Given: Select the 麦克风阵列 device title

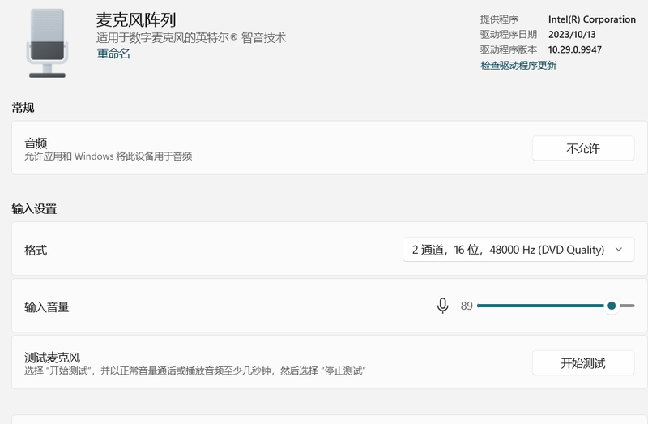Looking at the screenshot, I should (136, 19).
